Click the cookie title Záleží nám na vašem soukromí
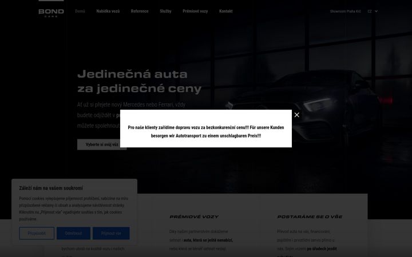 click(51, 188)
